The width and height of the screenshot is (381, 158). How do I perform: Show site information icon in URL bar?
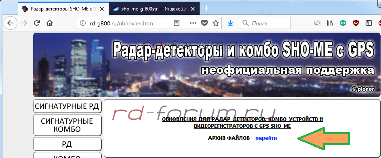coord(83,23)
